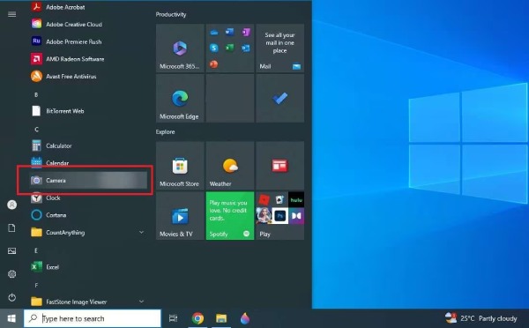Jump to letter B section header
The height and width of the screenshot is (328, 529).
pos(36,95)
